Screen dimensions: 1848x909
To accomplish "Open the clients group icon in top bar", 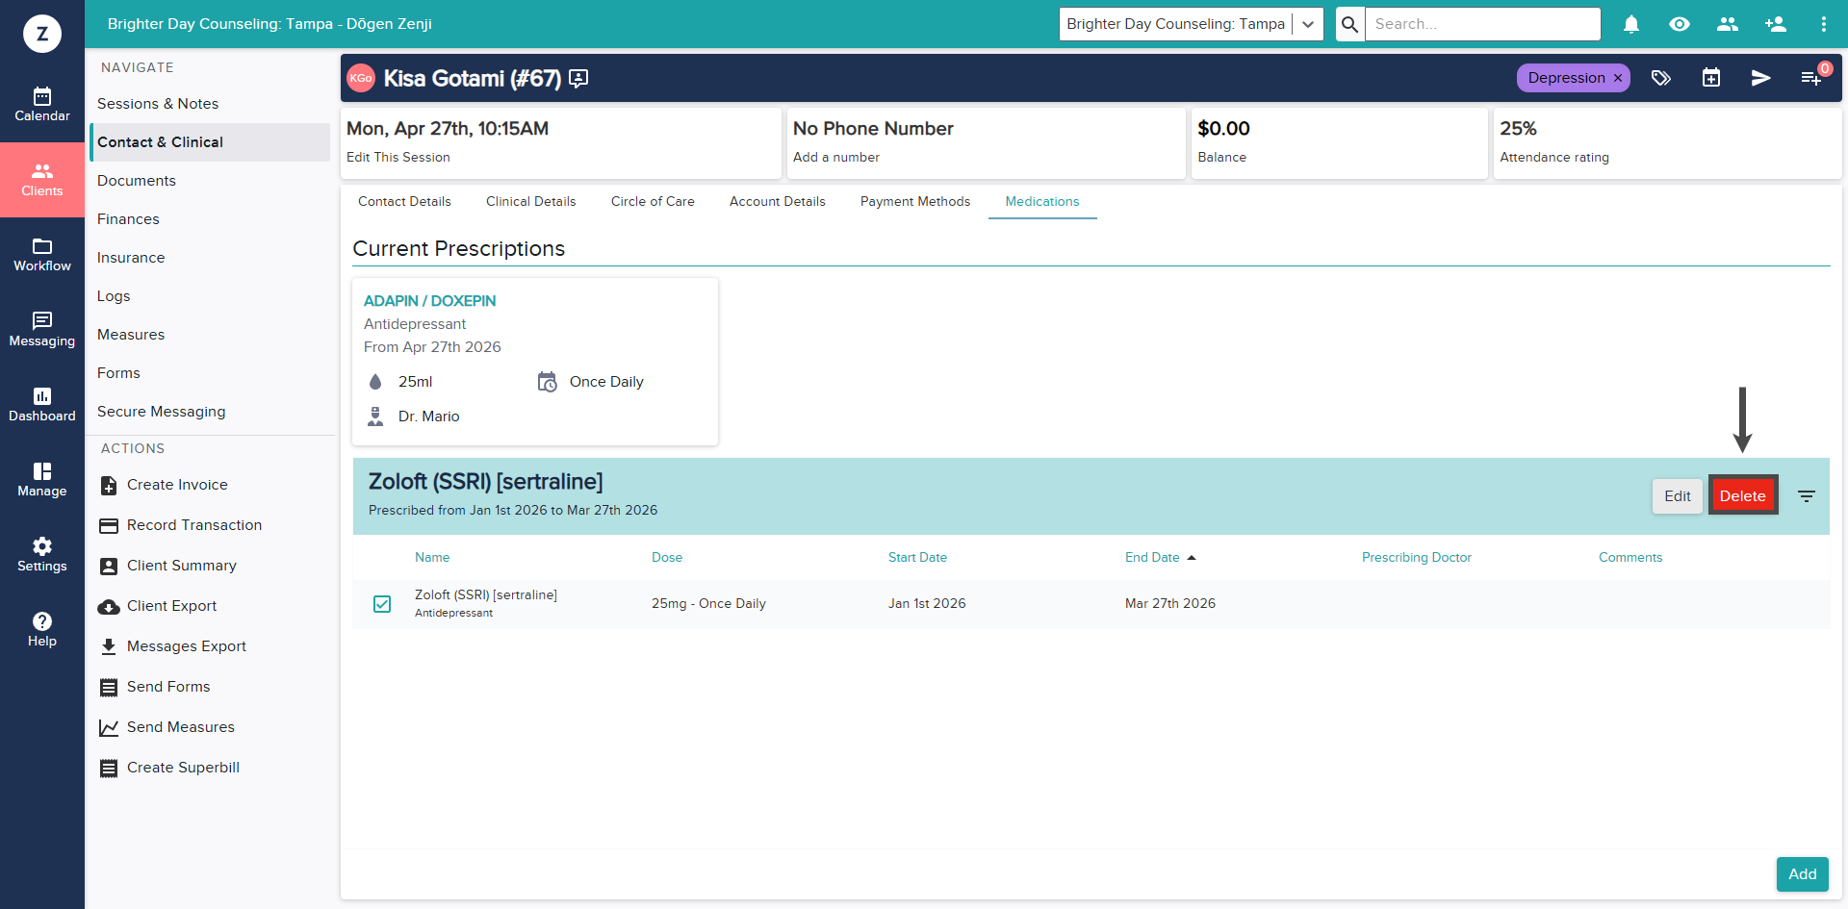I will point(1728,24).
